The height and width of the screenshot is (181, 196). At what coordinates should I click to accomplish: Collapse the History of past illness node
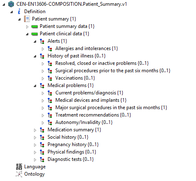35,56
